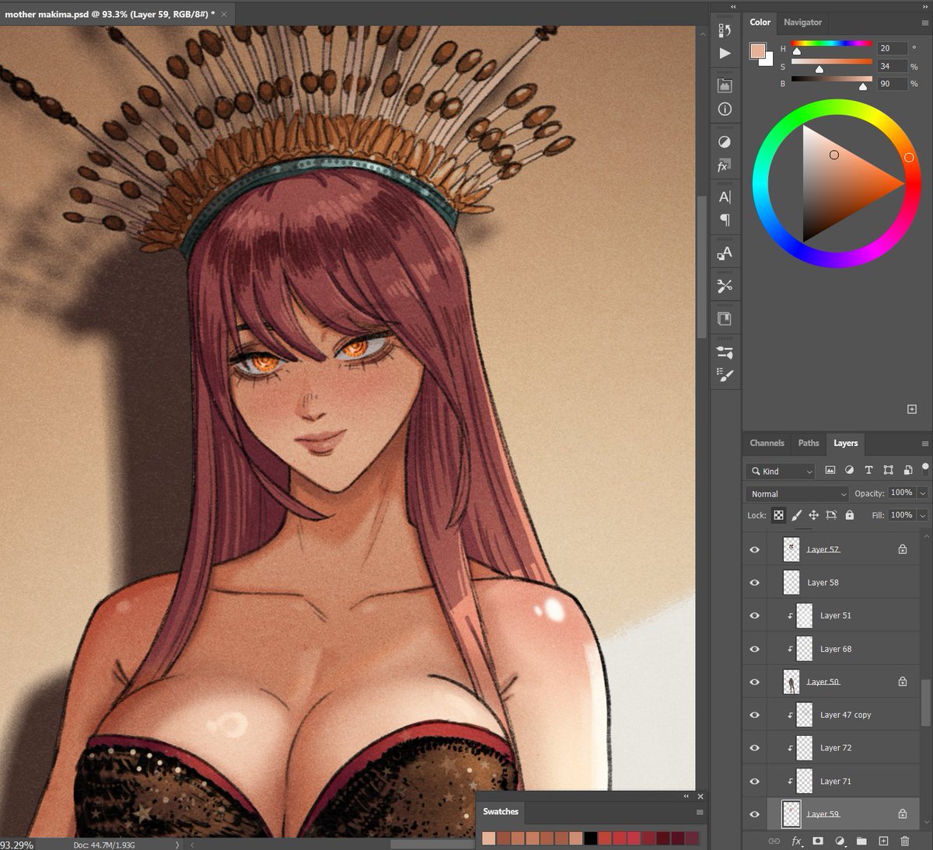This screenshot has height=850, width=933.
Task: Click the Hue slider bar
Action: click(832, 44)
